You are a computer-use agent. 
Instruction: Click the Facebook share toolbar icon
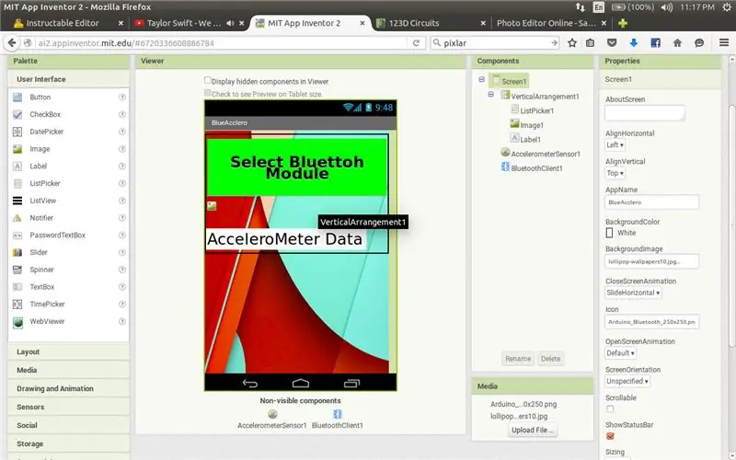(x=655, y=42)
